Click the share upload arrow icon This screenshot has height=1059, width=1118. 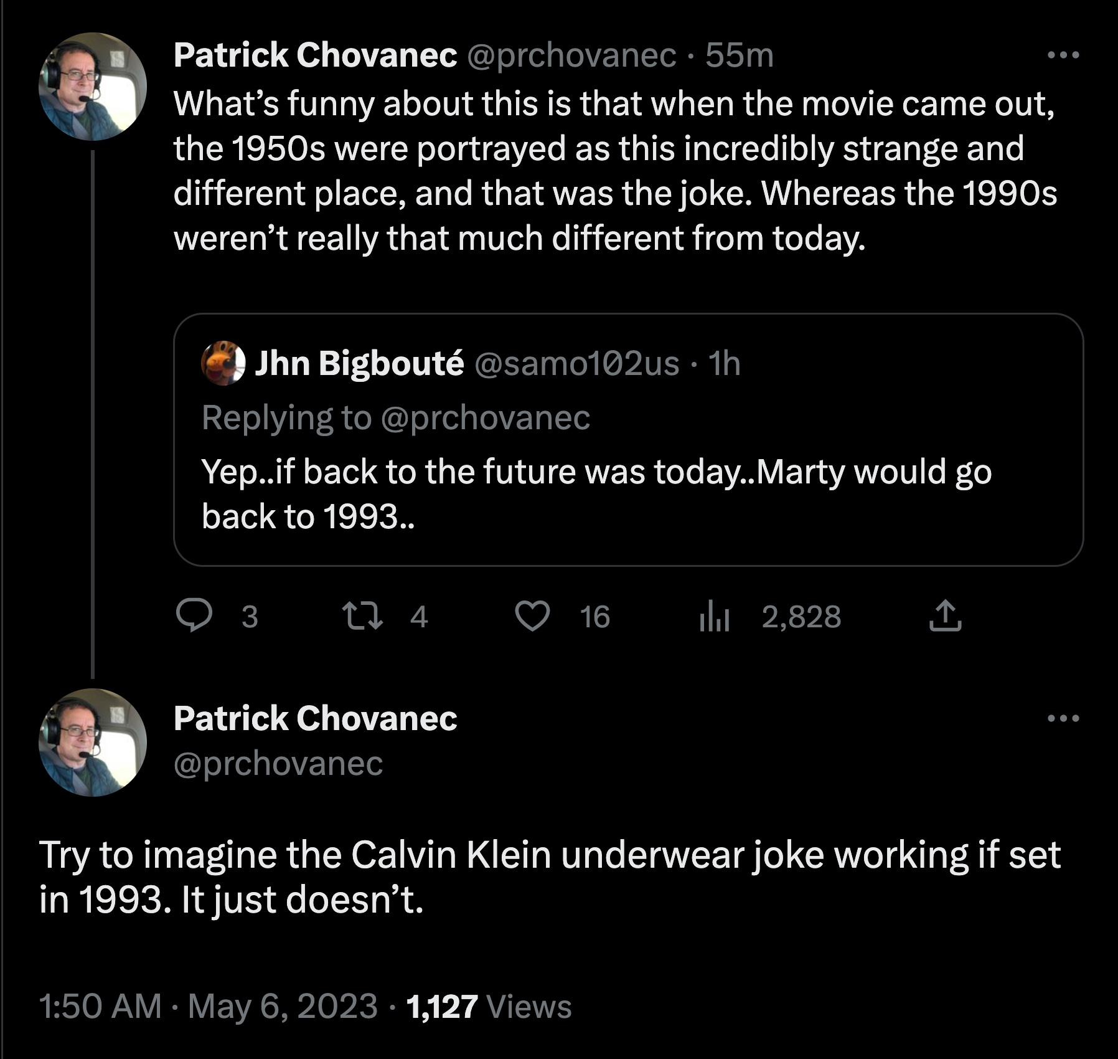tap(945, 616)
